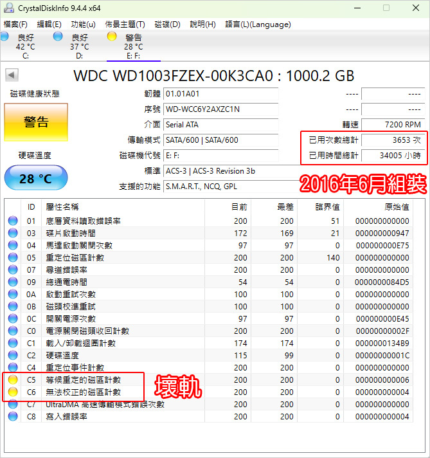Select row 碟片啟動時間
The height and width of the screenshot is (458, 430).
coord(209,234)
